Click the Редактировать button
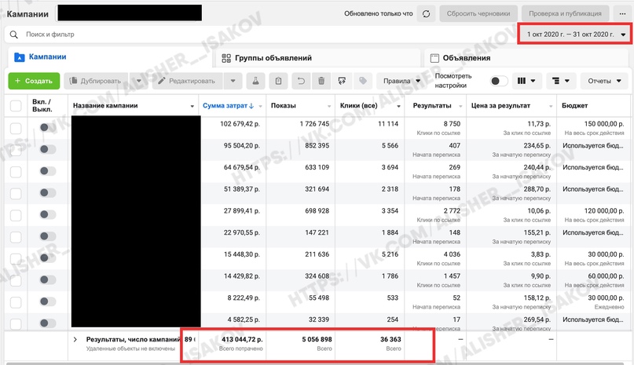This screenshot has height=365, width=634. click(x=188, y=81)
